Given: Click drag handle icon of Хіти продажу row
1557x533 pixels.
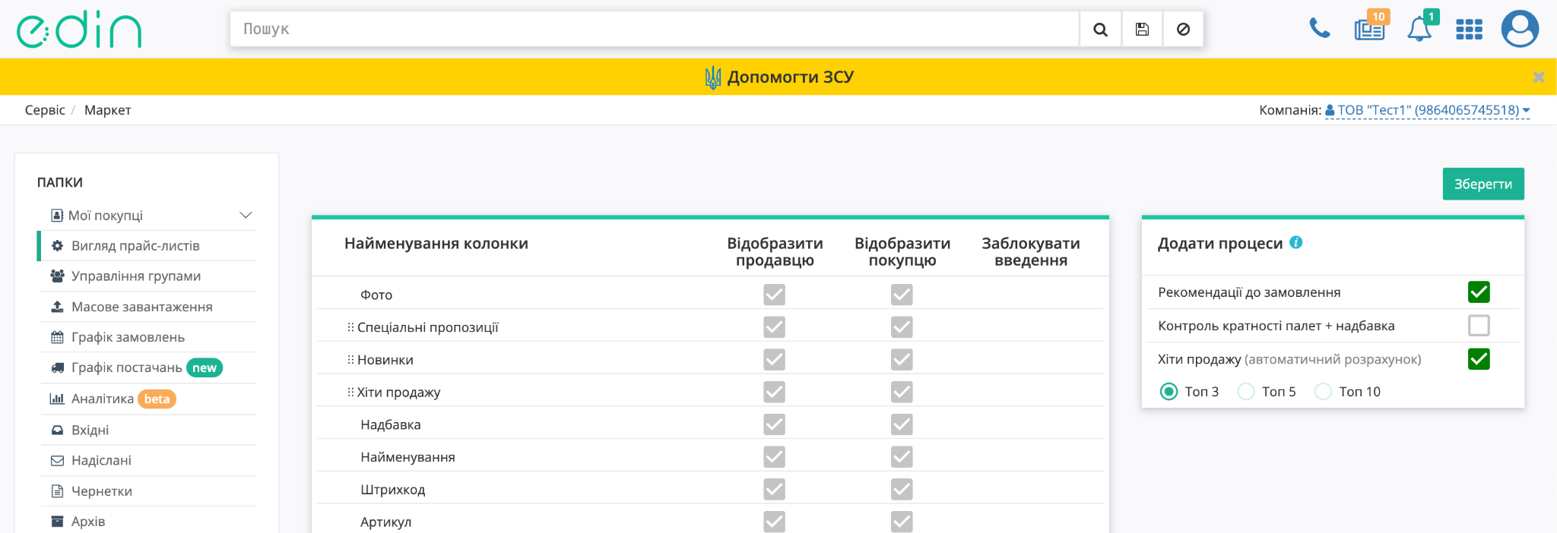Looking at the screenshot, I should click(x=350, y=393).
